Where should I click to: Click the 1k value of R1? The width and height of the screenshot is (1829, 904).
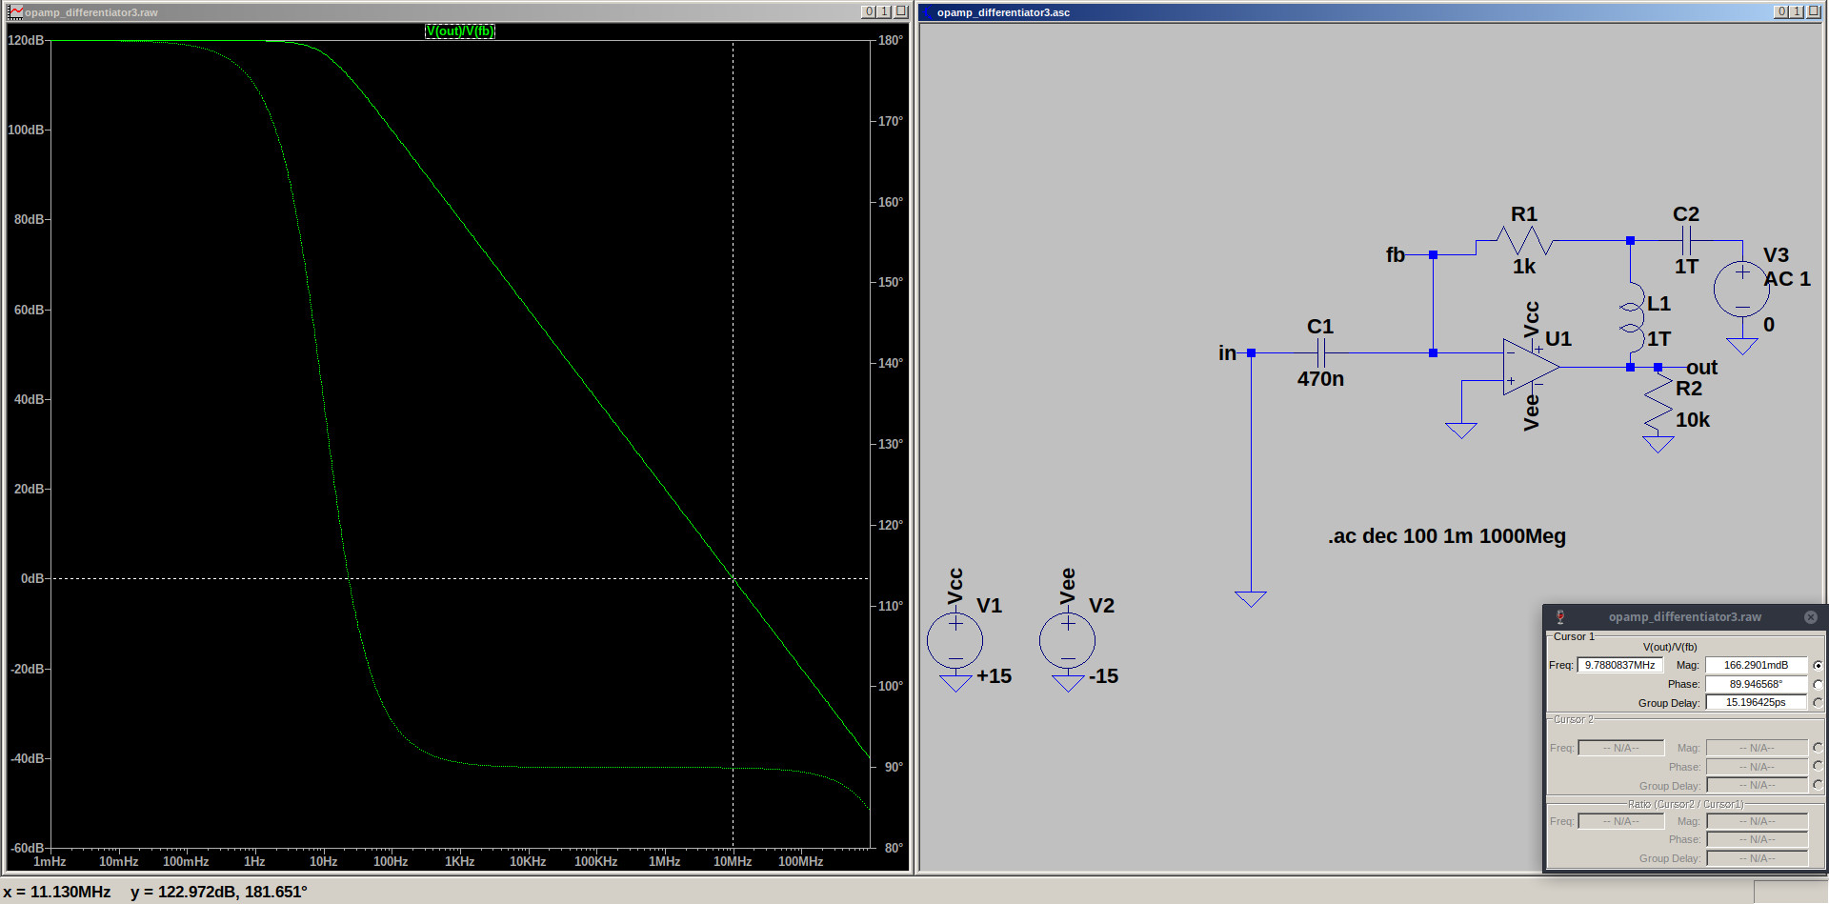(1524, 267)
